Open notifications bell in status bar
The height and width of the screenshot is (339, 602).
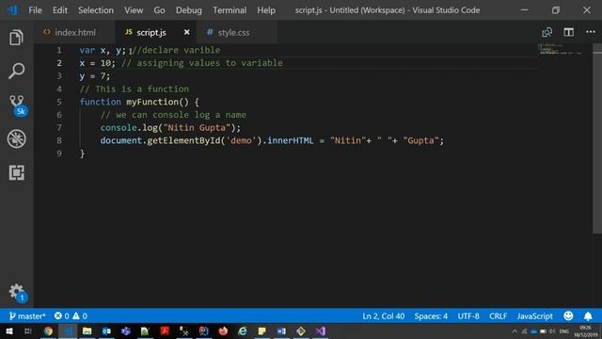tap(588, 316)
